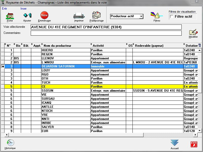Go to Accueil with blue arrow icon
Viewport: 203px width, 152px height.
pyautogui.click(x=175, y=143)
